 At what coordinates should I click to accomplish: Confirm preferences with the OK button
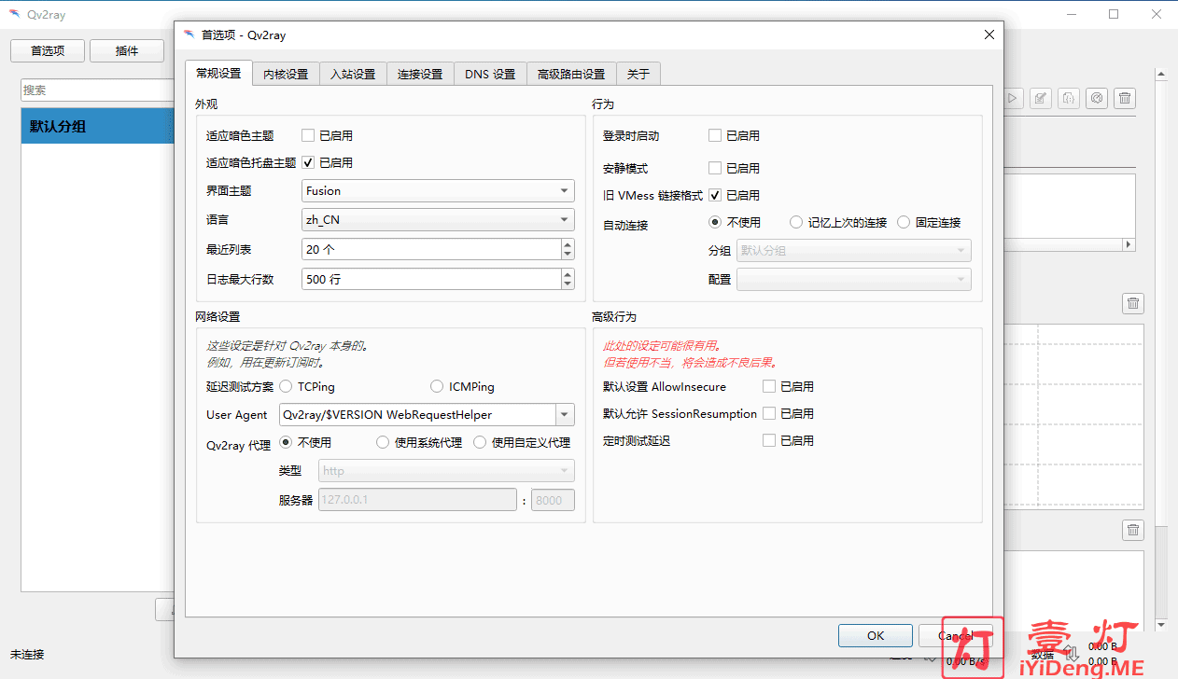[876, 635]
